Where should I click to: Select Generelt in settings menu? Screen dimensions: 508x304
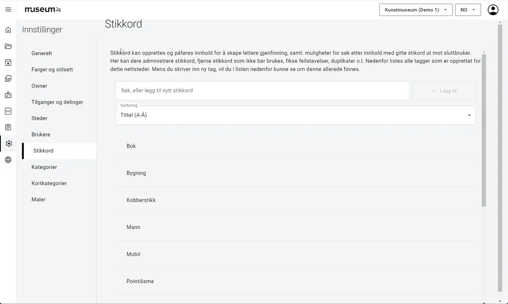[x=42, y=53]
